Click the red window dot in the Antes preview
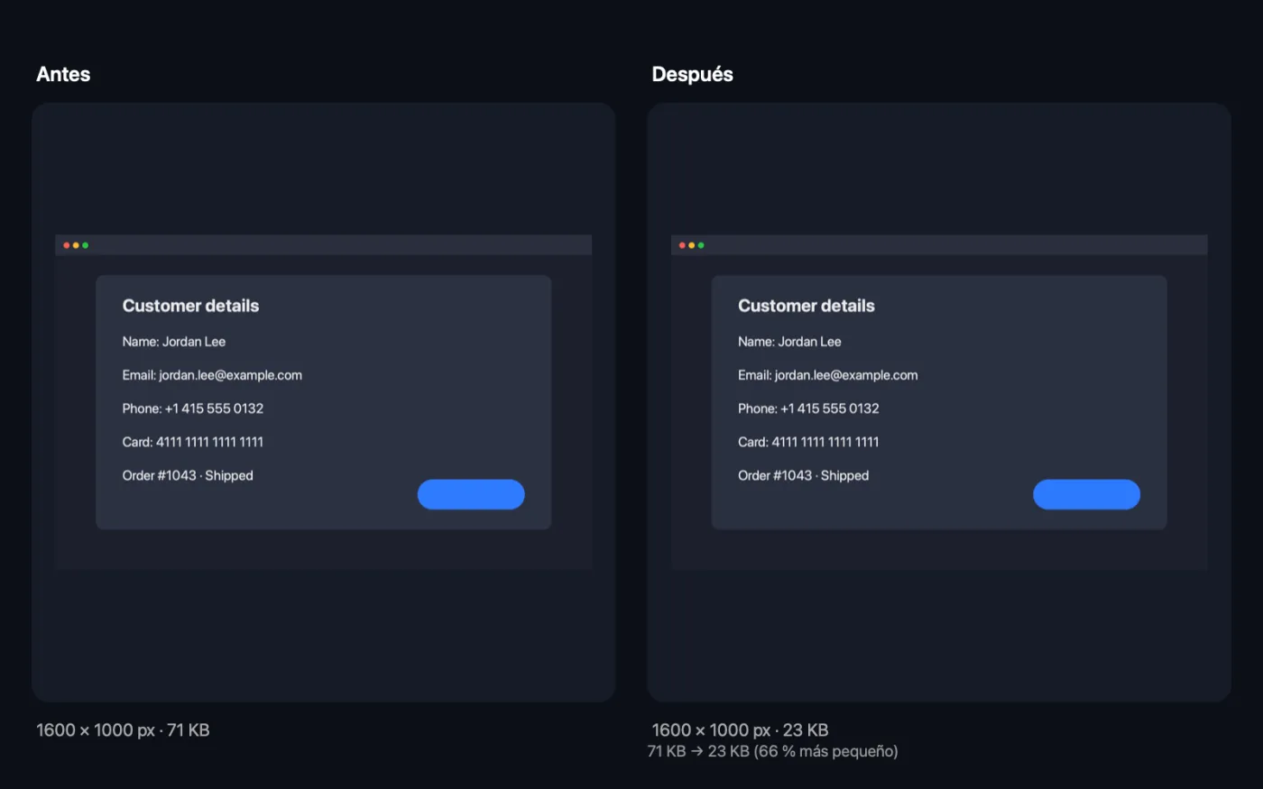This screenshot has height=789, width=1263. click(67, 245)
